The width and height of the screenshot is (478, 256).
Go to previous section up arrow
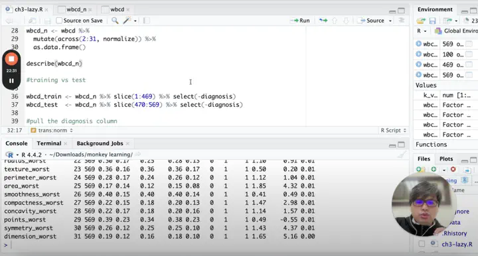click(x=335, y=21)
